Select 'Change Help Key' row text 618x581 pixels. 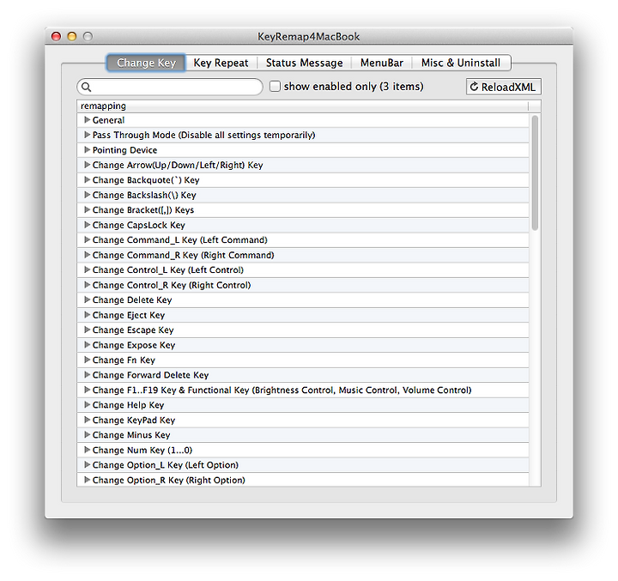128,405
